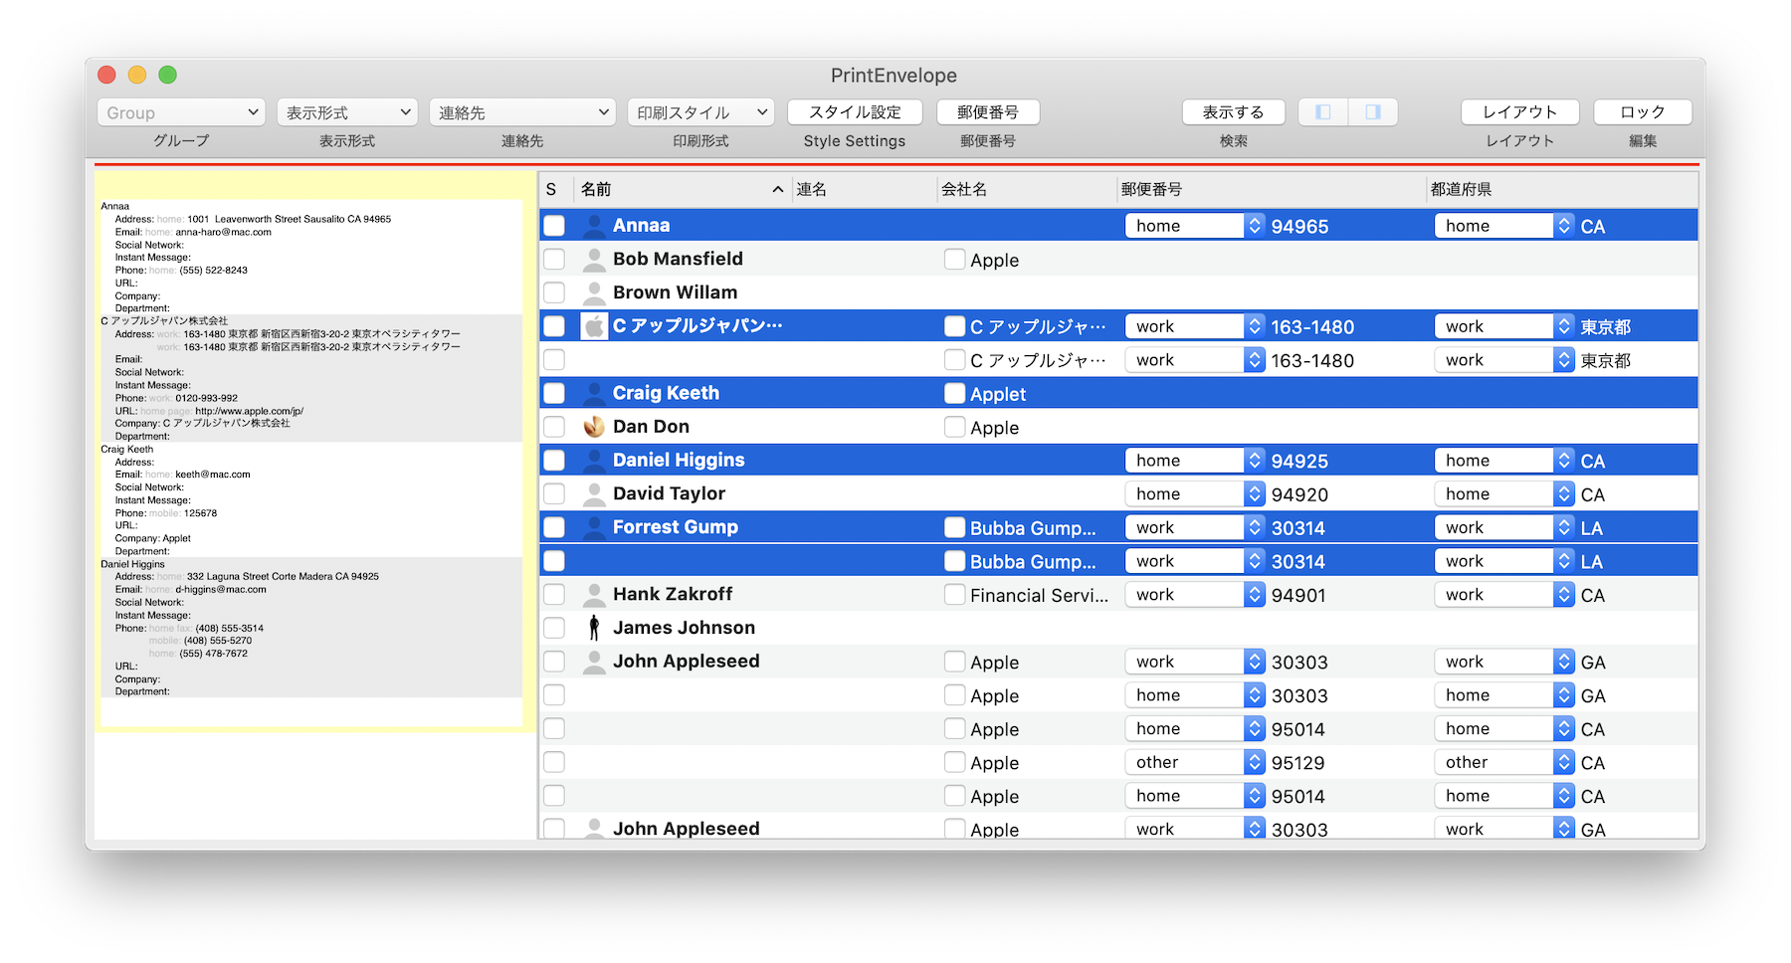Click Craig Keeth's person icon
This screenshot has height=963, width=1791.
(594, 393)
